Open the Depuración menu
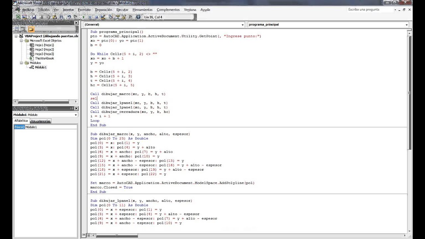 (103, 10)
